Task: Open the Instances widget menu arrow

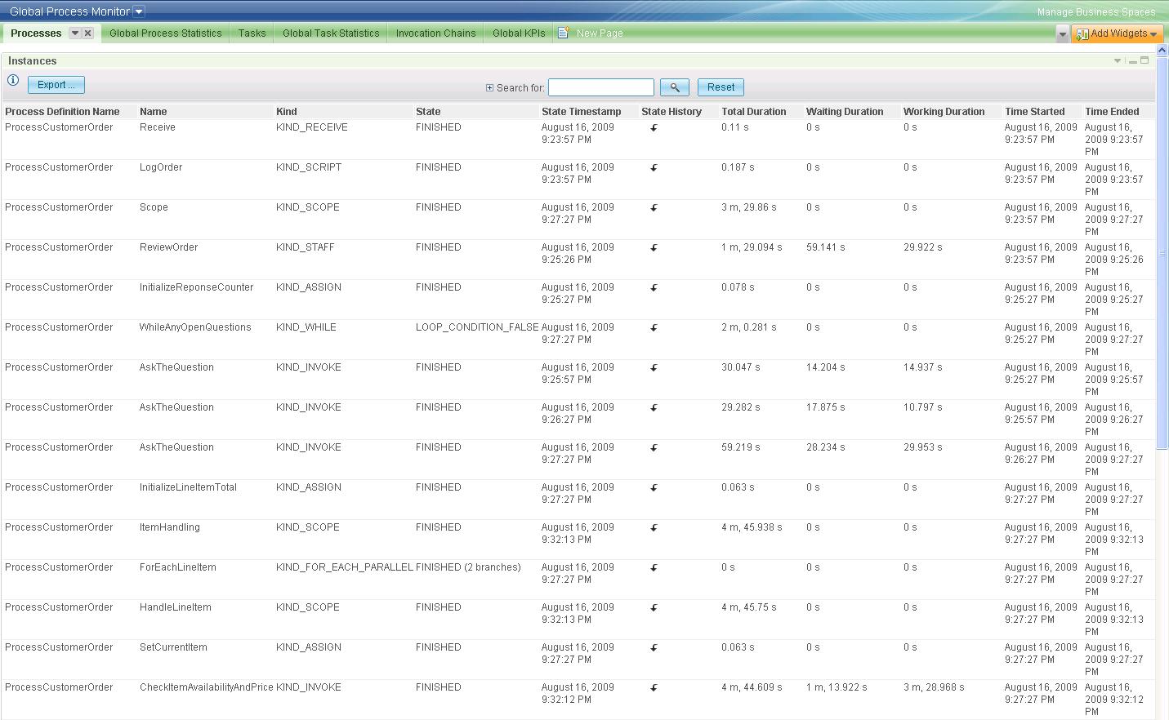Action: pyautogui.click(x=1118, y=61)
